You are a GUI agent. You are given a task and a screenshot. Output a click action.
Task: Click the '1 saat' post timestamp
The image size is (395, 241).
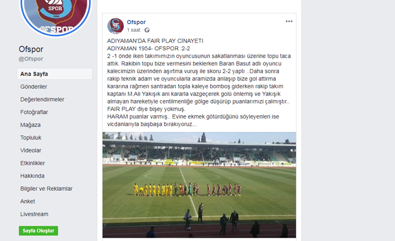134,30
